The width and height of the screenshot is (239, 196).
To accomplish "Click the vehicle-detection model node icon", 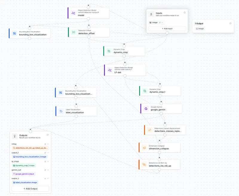I will [73, 13].
